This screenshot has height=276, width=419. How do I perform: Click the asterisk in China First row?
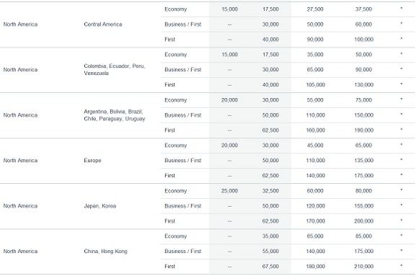click(401, 266)
